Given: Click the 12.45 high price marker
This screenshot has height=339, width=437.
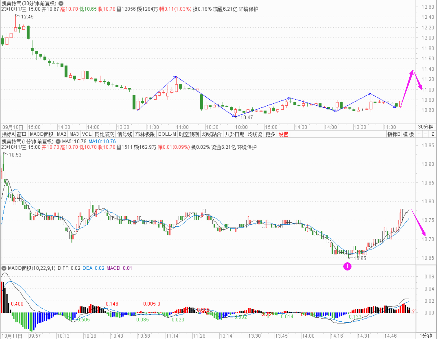Looking at the screenshot, I should 27,17.
